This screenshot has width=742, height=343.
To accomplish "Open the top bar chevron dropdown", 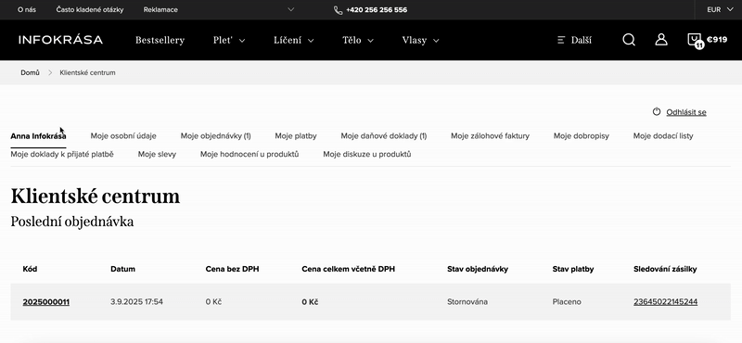I will 290,9.
